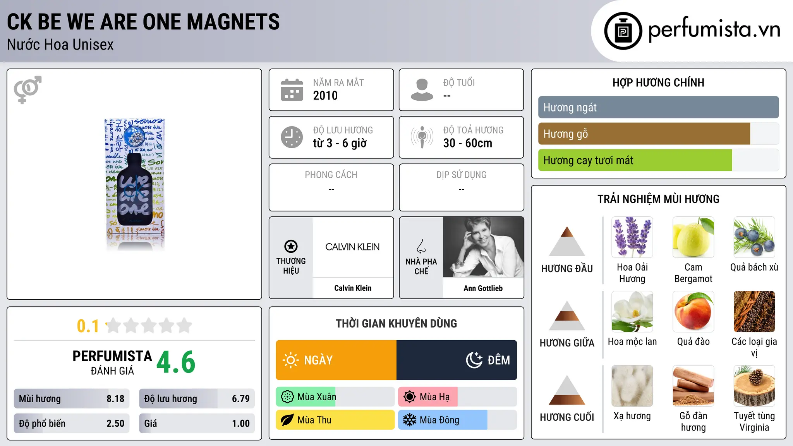The width and height of the screenshot is (793, 446).
Task: Click the CK We Are One bottle image
Action: [x=135, y=184]
